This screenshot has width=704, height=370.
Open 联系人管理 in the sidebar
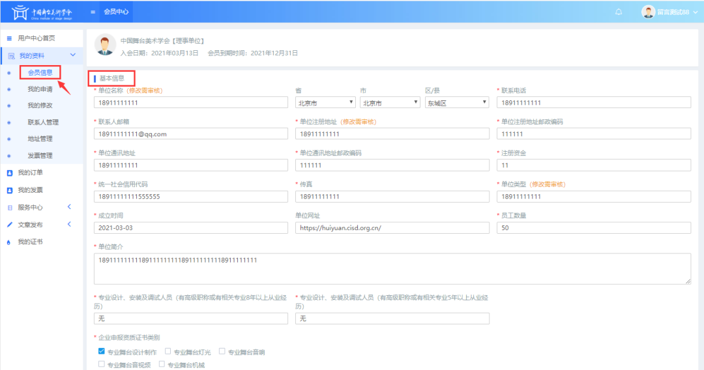coord(43,122)
